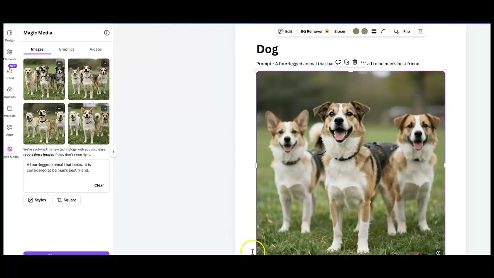494x278 pixels.
Task: Switch to the Images tab
Action: point(37,49)
